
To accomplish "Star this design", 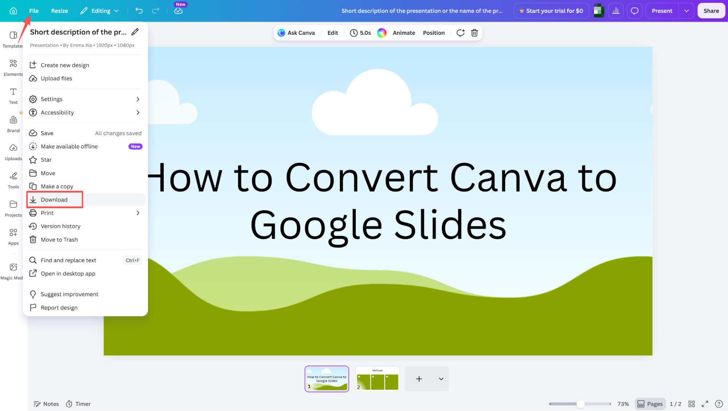I will click(x=86, y=160).
